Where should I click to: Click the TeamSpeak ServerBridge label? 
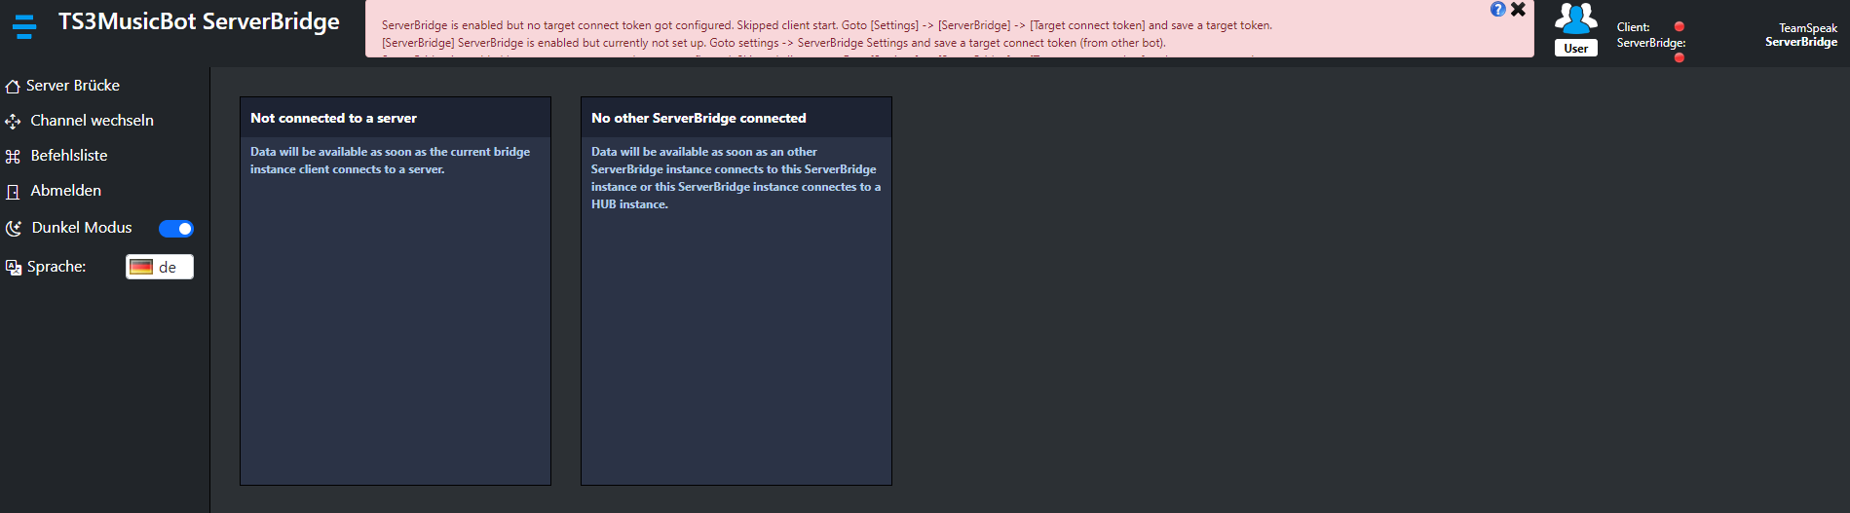coord(1801,35)
